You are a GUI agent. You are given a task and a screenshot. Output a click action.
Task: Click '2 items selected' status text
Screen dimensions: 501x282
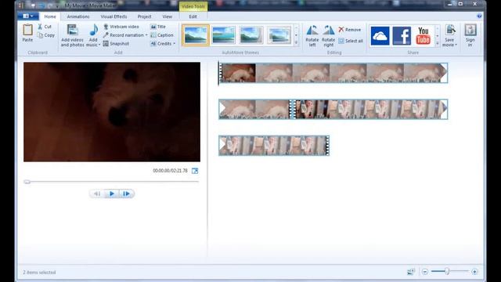[39, 273]
